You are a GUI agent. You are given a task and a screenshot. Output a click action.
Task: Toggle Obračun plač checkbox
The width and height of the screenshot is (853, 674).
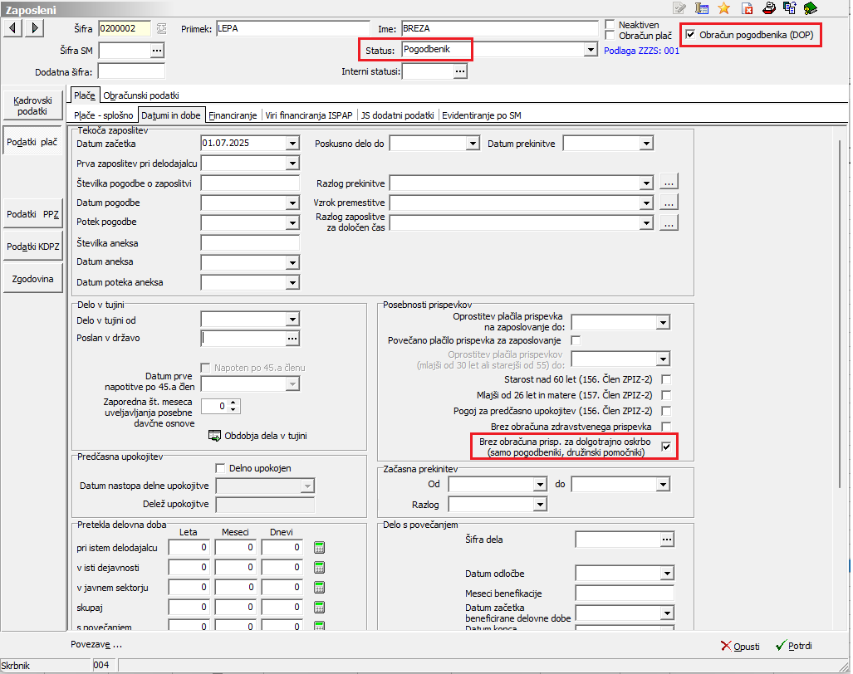click(x=610, y=36)
